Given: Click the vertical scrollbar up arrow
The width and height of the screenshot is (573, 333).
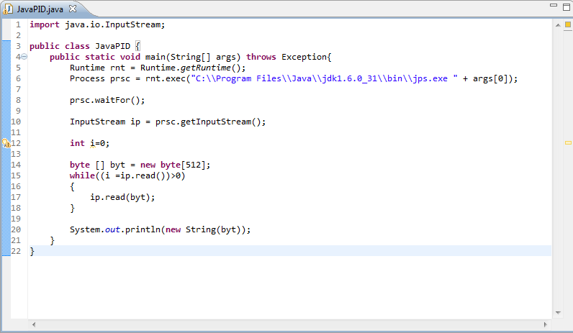Looking at the screenshot, I should [558, 25].
